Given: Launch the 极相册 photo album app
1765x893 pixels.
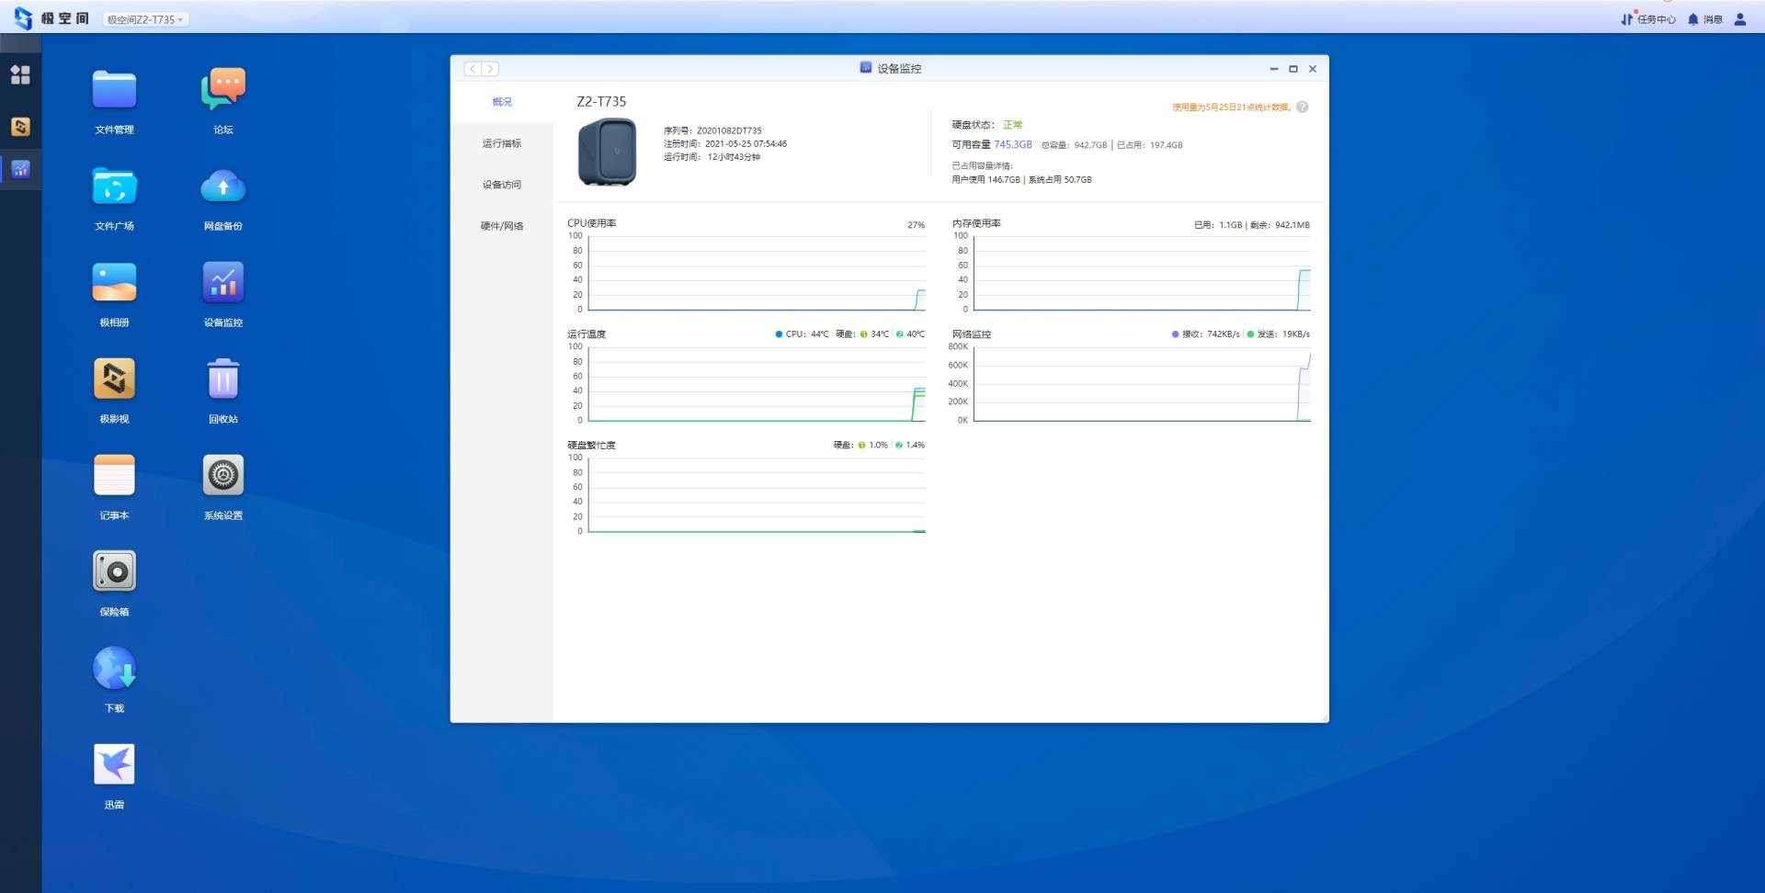Looking at the screenshot, I should 114,284.
